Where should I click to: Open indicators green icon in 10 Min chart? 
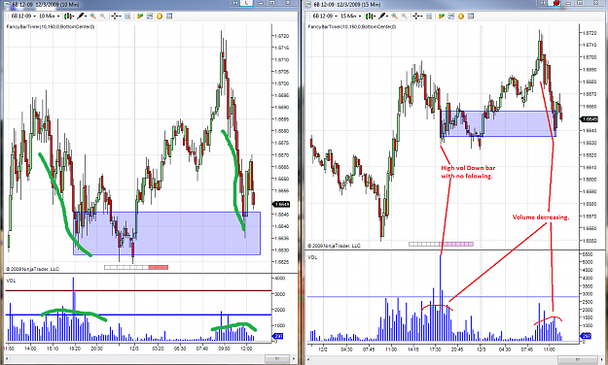tap(140, 17)
